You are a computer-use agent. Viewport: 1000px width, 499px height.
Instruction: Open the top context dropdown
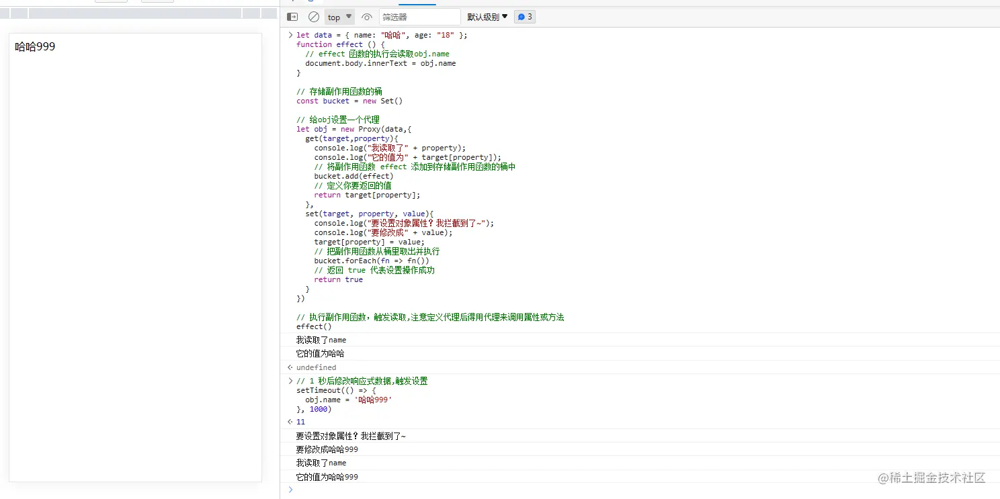coord(340,17)
